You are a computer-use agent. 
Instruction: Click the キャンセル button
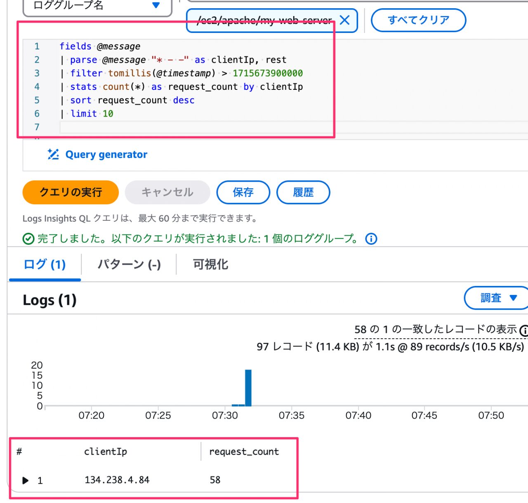click(167, 192)
